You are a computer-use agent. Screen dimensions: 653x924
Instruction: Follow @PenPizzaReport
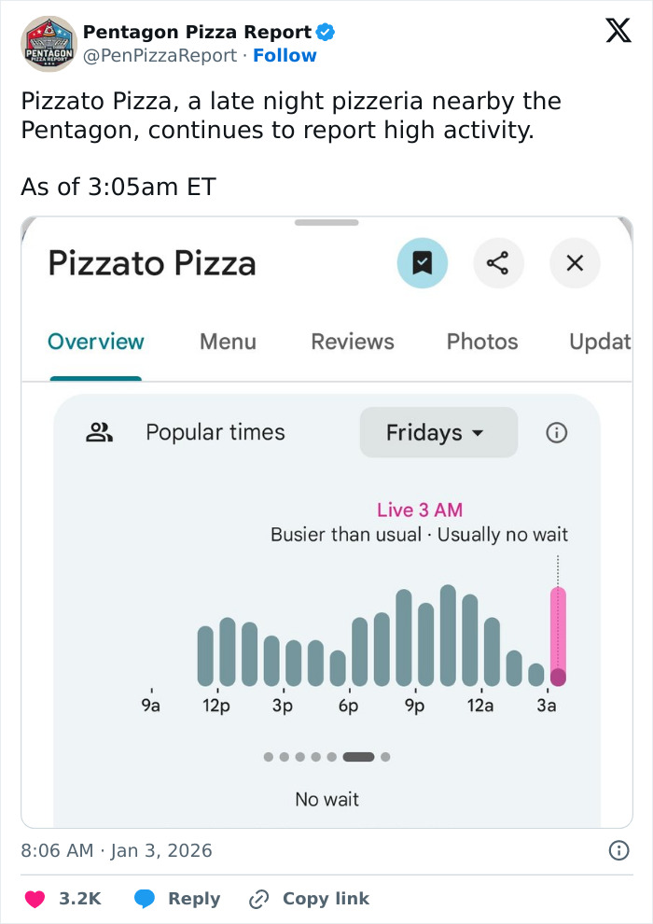(x=285, y=56)
